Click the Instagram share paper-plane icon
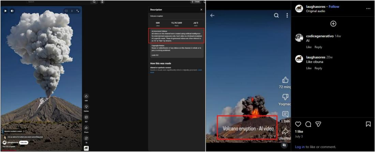 (318, 124)
